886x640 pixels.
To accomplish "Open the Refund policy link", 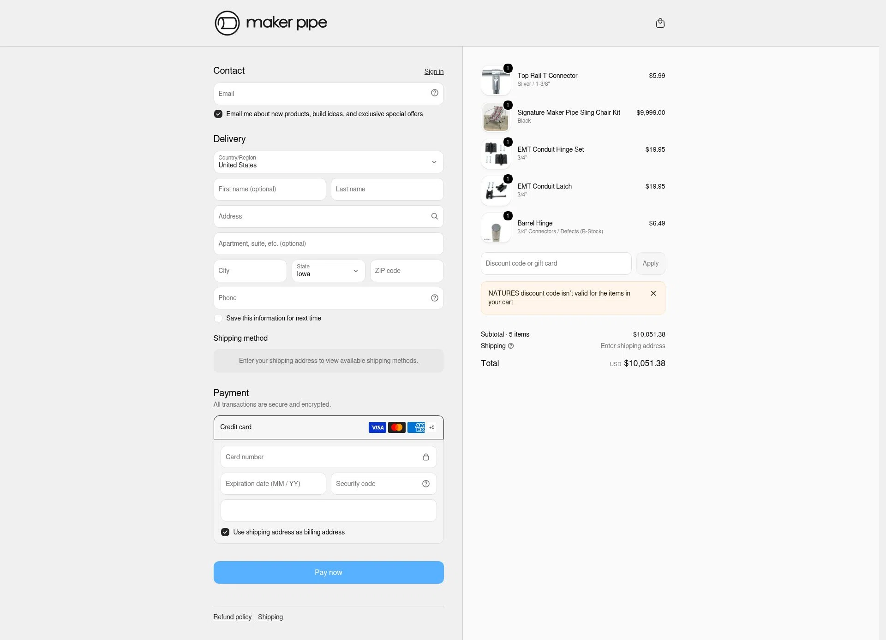I will coord(233,617).
